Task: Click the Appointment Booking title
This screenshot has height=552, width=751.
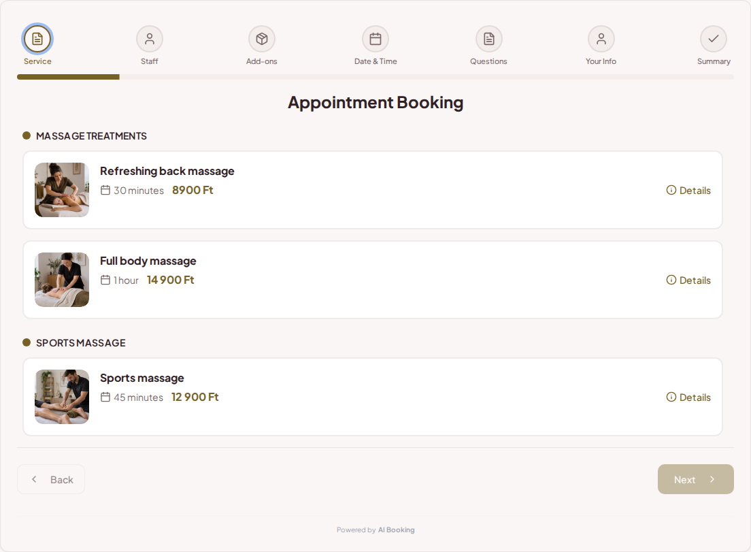Action: (x=375, y=103)
